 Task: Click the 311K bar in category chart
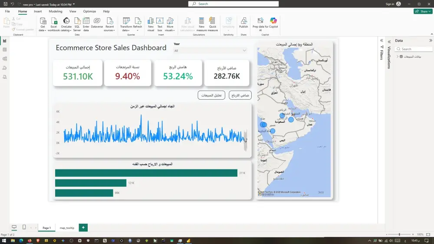point(146,173)
